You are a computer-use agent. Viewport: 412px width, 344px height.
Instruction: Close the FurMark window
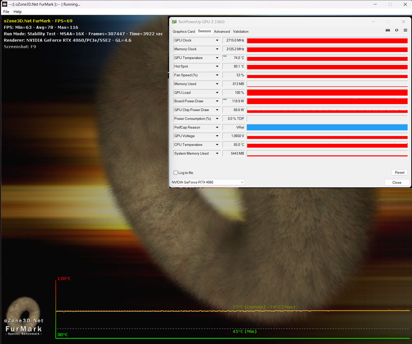(x=405, y=4)
